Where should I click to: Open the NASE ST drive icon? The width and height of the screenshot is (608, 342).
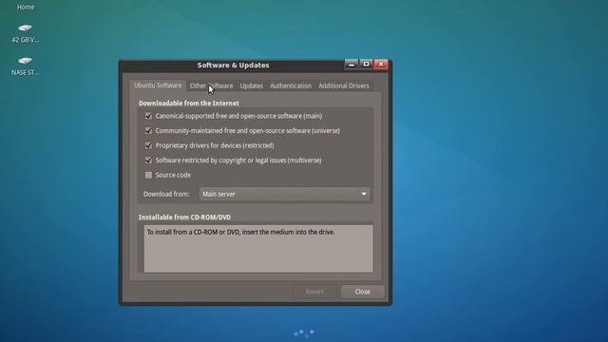pyautogui.click(x=26, y=66)
